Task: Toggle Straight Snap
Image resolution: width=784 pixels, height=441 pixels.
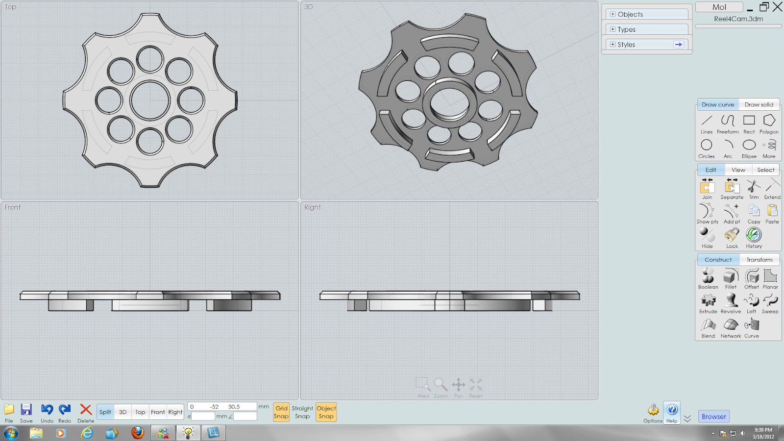Action: pos(302,412)
